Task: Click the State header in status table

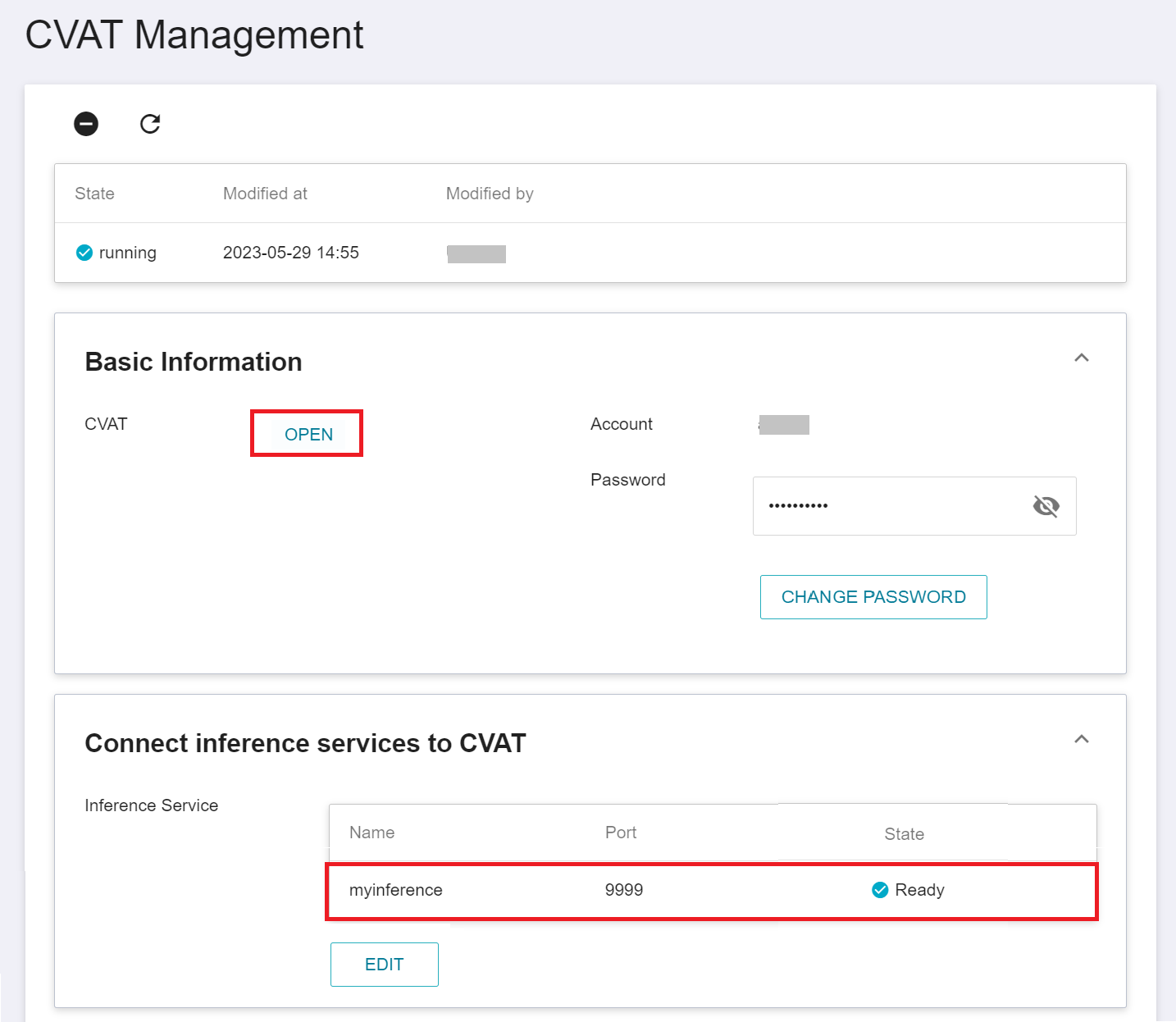Action: pyautogui.click(x=94, y=194)
